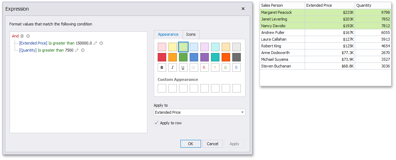Apply the Italic font style
Screen dimensions: 396x160
click(x=173, y=67)
